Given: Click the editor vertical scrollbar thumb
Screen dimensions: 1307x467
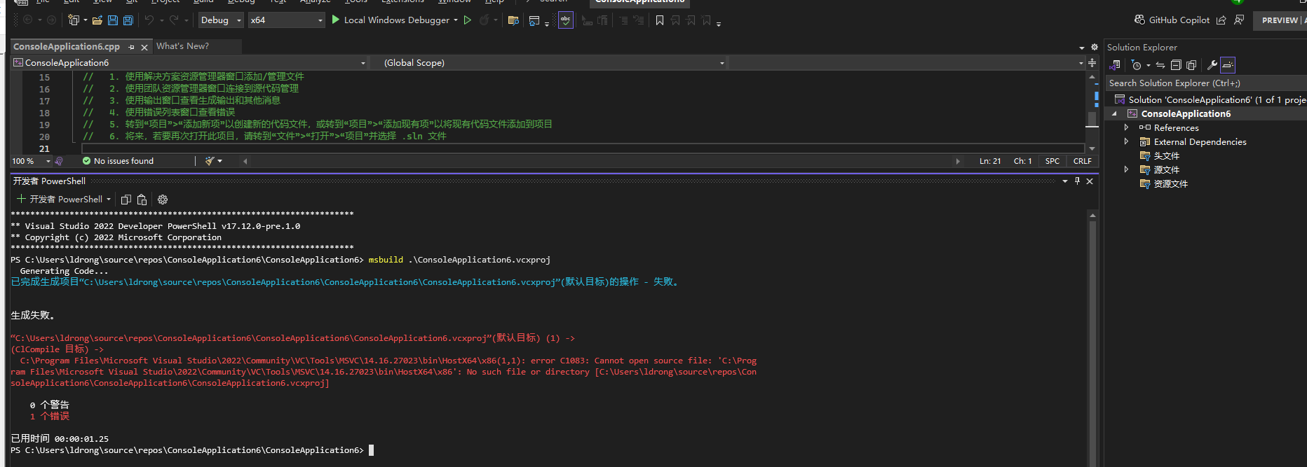Looking at the screenshot, I should pos(1092,118).
